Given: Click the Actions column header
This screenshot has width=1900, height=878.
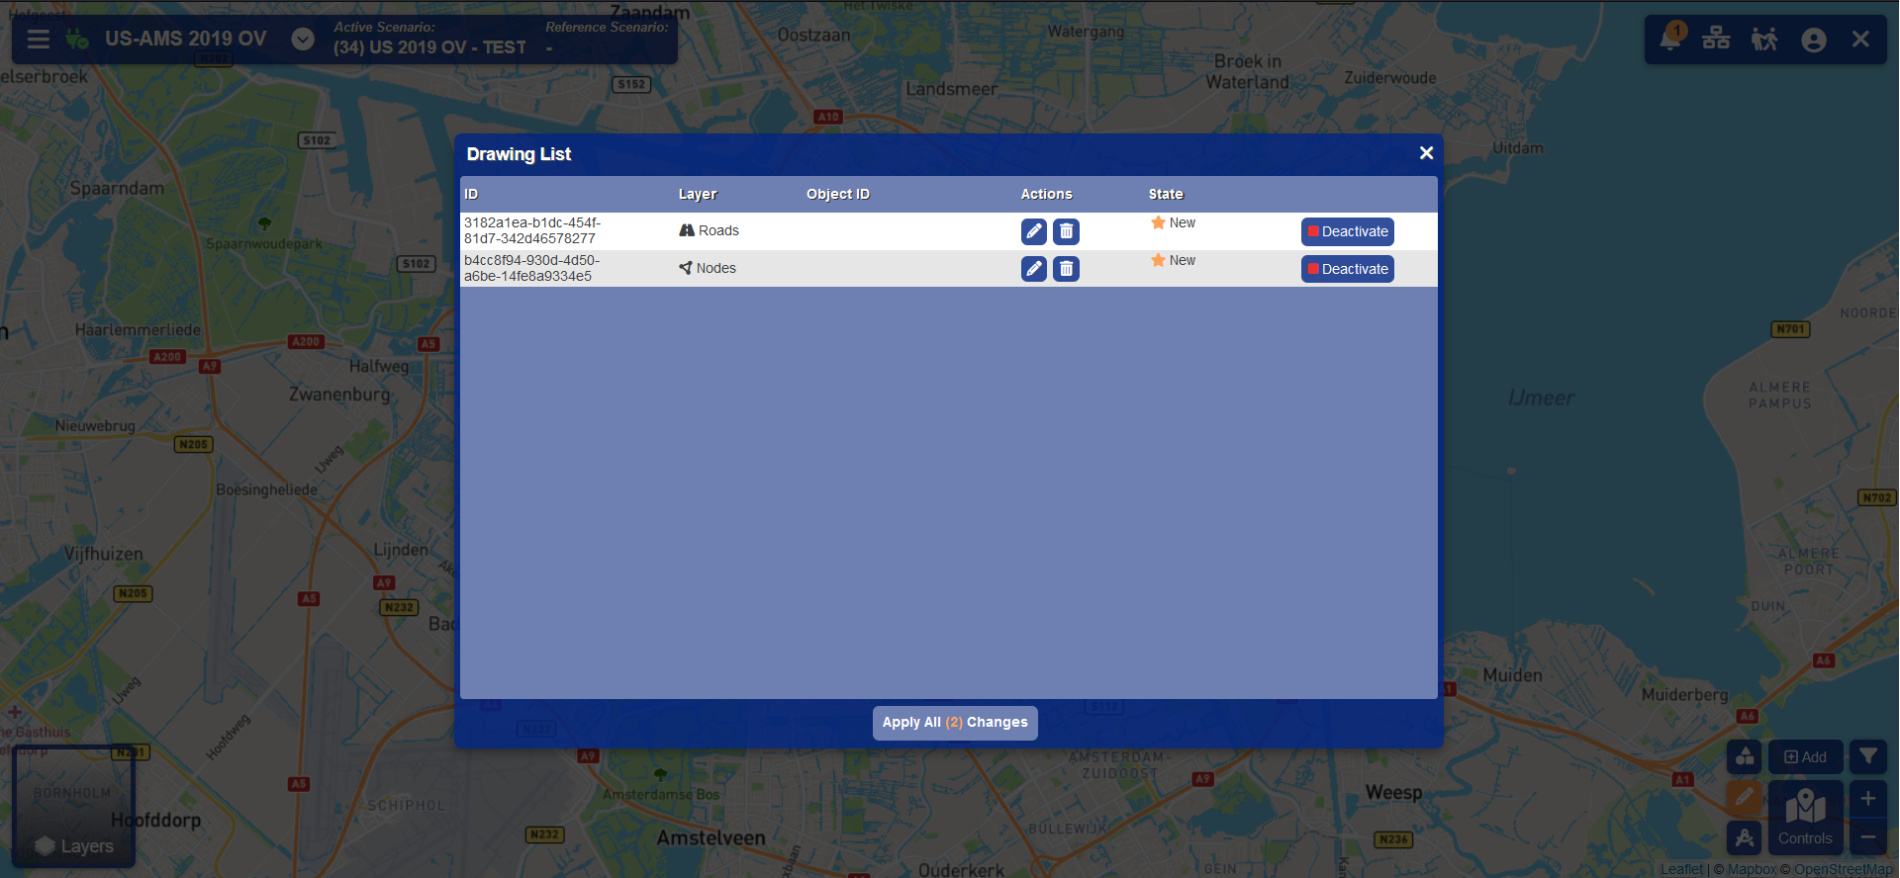Looking at the screenshot, I should [1046, 195].
